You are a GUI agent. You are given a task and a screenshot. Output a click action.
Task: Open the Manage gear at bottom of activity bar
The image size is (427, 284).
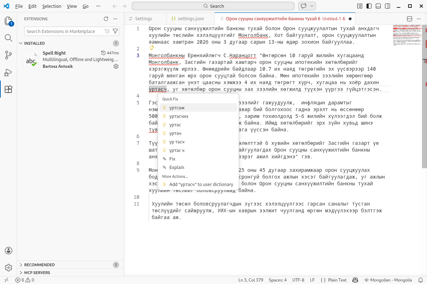(9, 268)
